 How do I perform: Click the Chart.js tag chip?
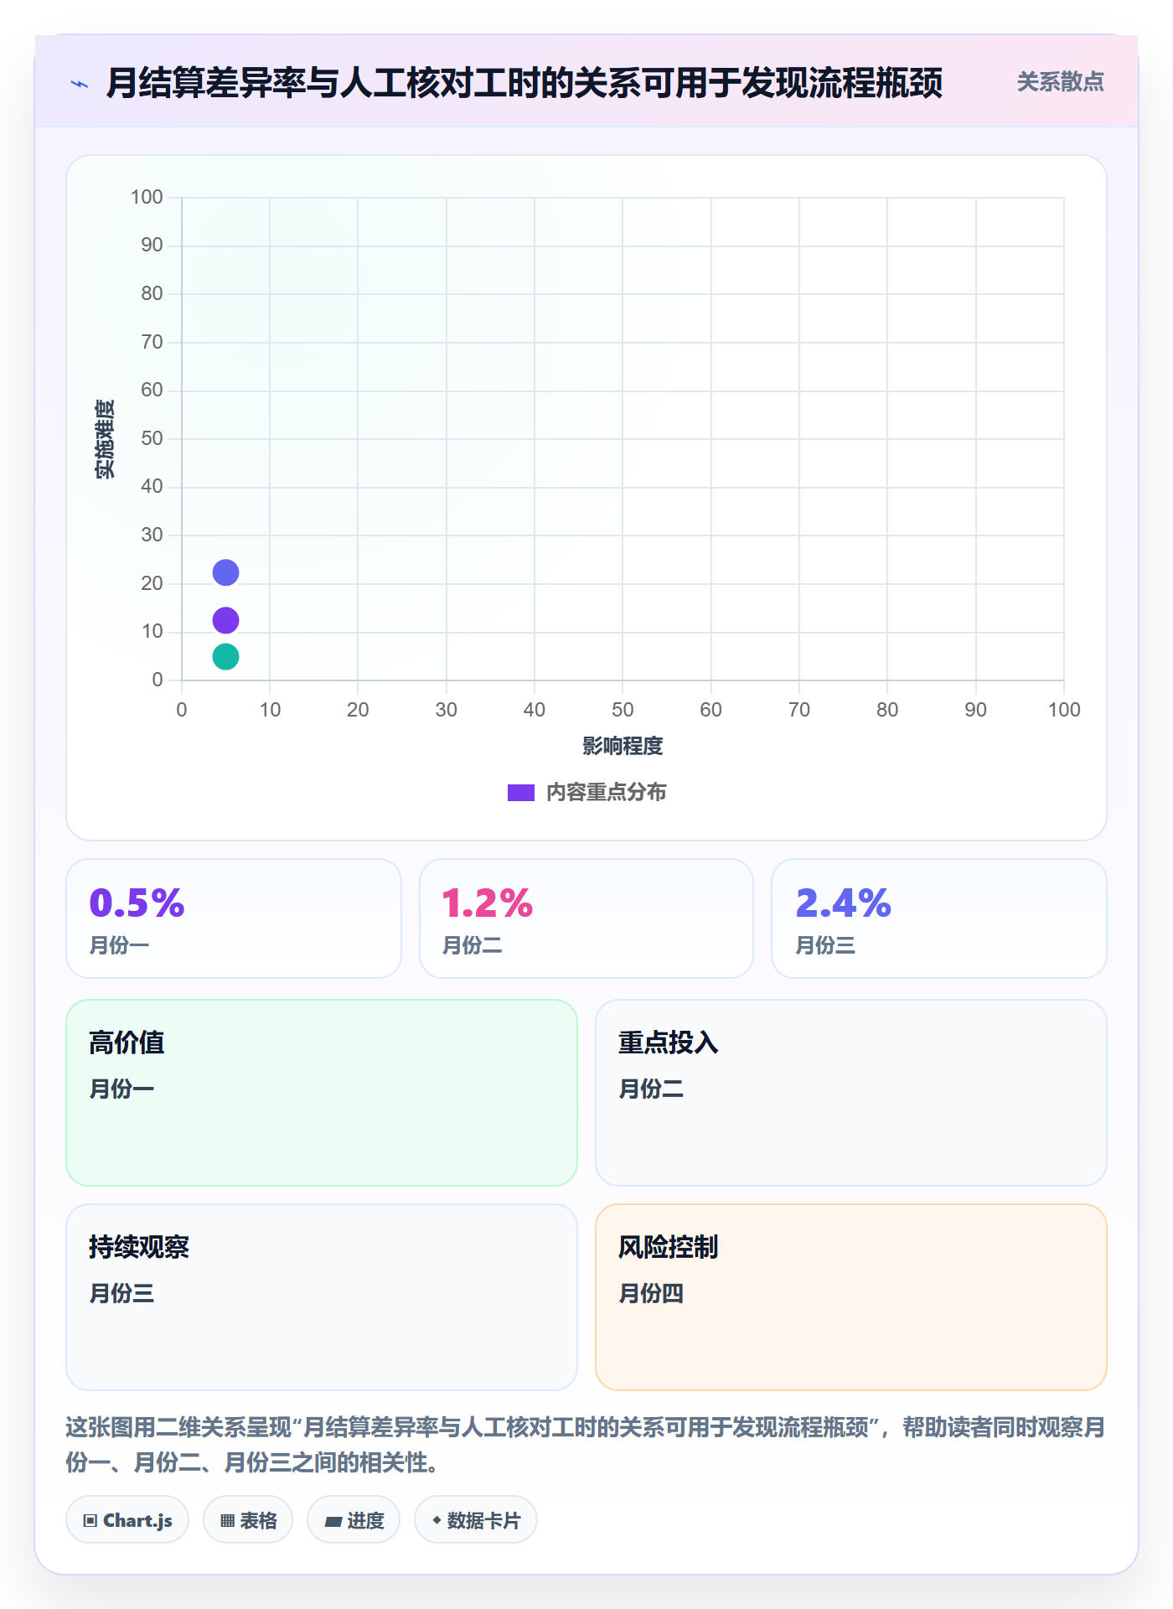pos(127,1519)
